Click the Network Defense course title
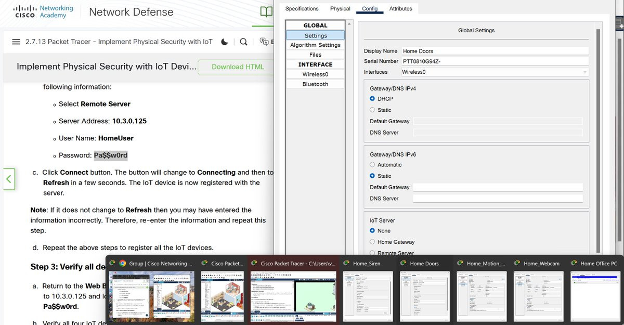 tap(131, 12)
